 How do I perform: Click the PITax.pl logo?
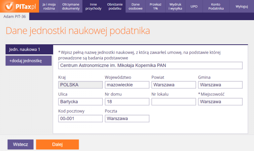(20, 6)
